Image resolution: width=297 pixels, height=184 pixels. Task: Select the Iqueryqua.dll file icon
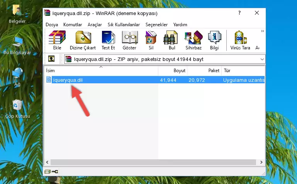point(49,79)
